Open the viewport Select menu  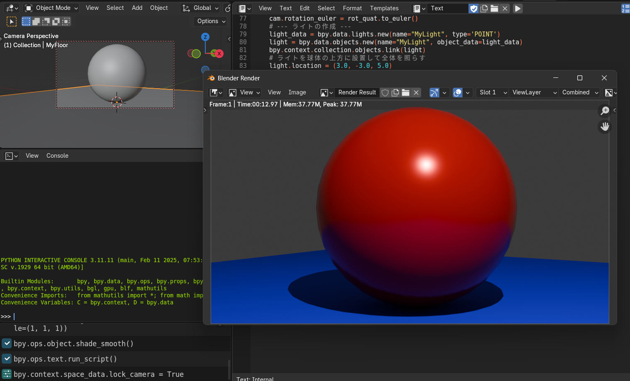coord(115,8)
